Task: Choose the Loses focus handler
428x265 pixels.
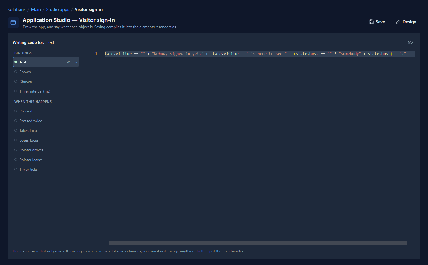Action: tap(46, 140)
